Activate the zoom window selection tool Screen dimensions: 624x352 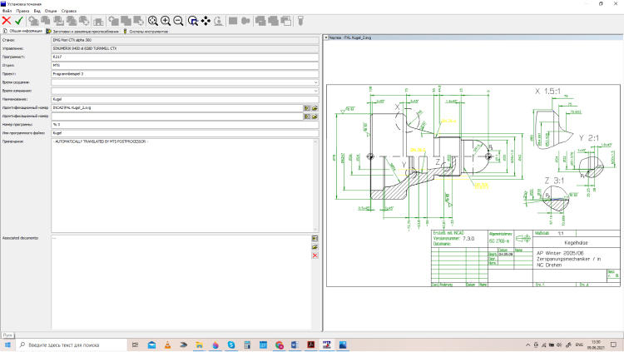[x=193, y=21]
